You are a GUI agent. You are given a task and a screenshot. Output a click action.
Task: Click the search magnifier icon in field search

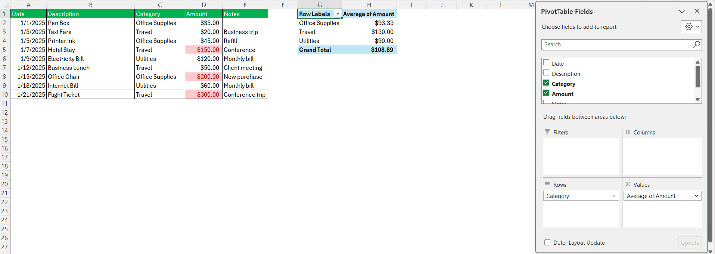click(x=696, y=44)
